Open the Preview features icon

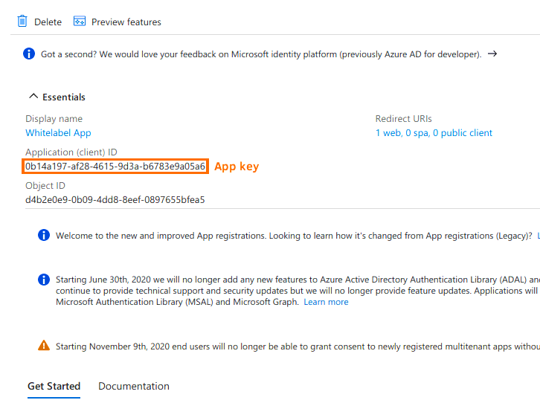point(80,22)
